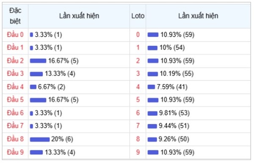Select the Đầu 5 label
The width and height of the screenshot is (254, 163).
pyautogui.click(x=15, y=99)
